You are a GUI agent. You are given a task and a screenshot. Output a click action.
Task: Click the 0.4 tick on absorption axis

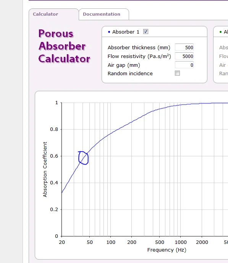click(x=54, y=183)
